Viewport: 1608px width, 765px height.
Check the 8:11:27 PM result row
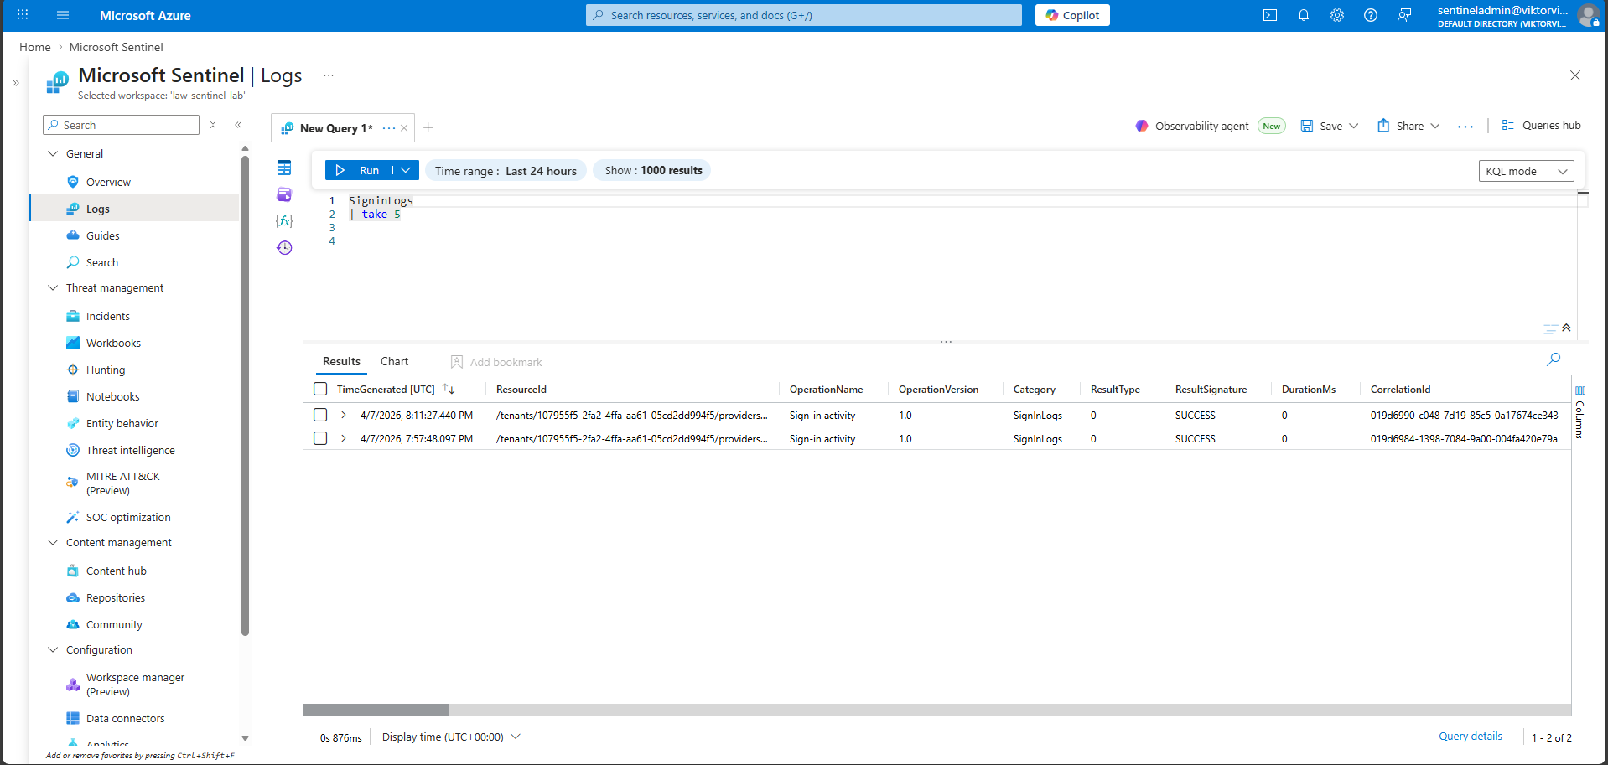[320, 415]
